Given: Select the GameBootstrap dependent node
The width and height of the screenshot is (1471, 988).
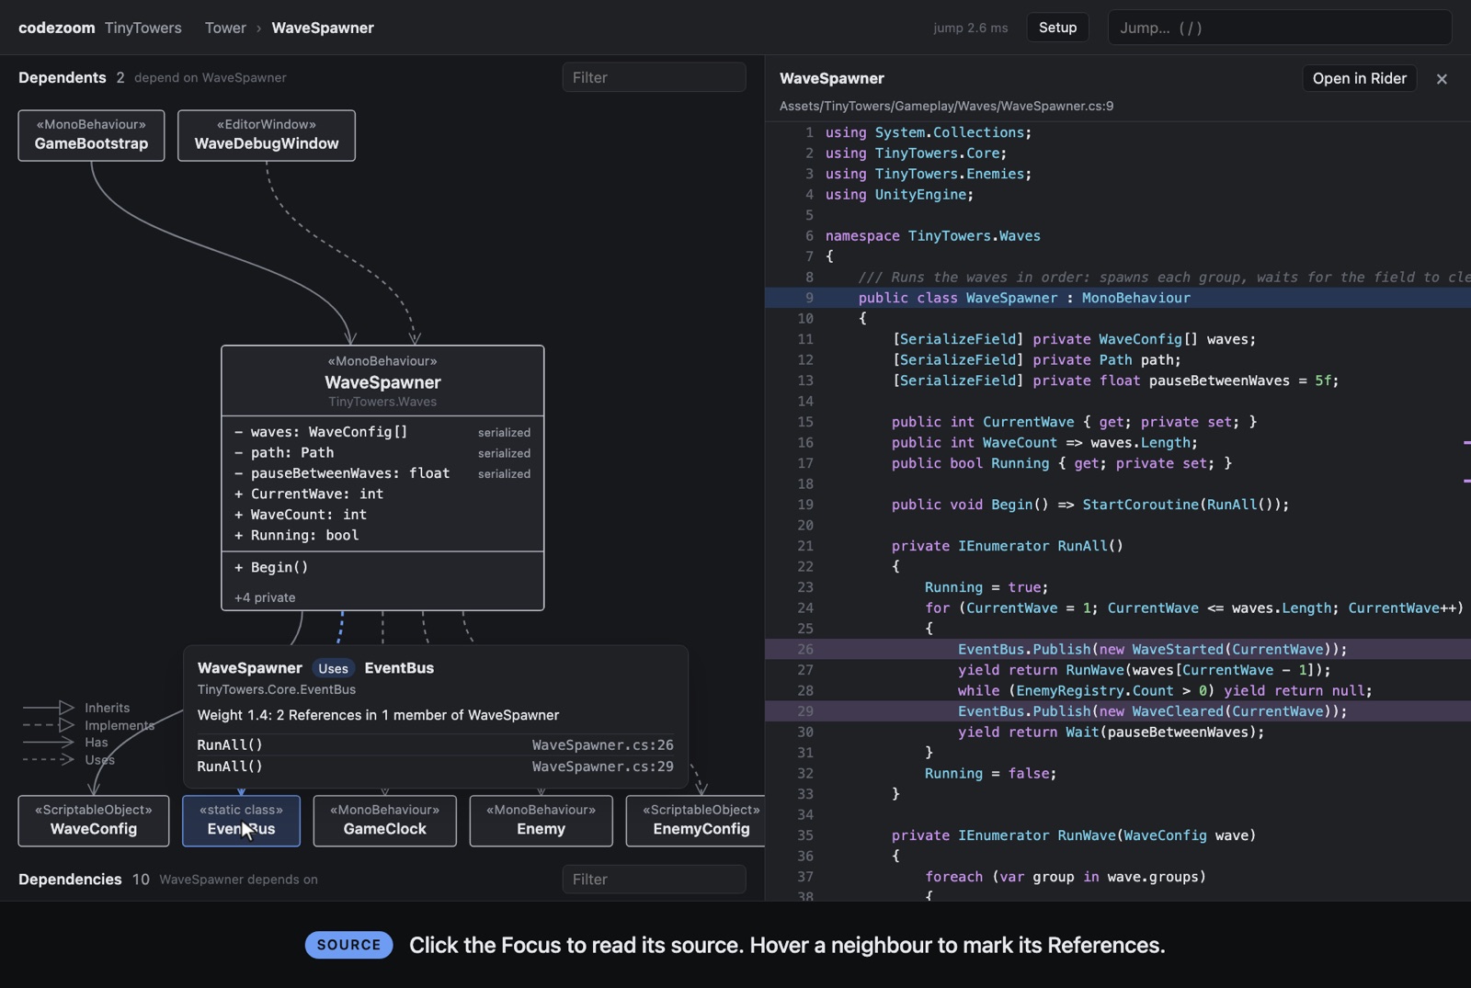Looking at the screenshot, I should tap(91, 135).
